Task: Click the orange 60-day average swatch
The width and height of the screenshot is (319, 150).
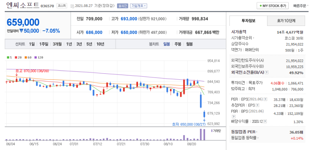Action: [x=26, y=57]
